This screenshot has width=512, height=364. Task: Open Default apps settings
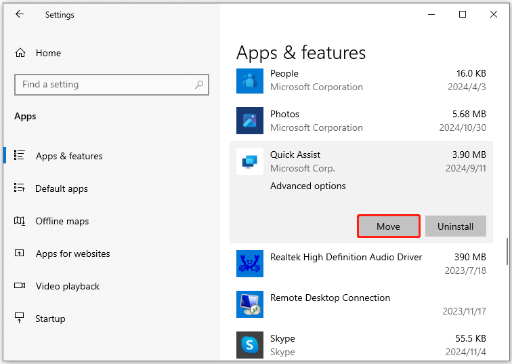click(x=61, y=188)
